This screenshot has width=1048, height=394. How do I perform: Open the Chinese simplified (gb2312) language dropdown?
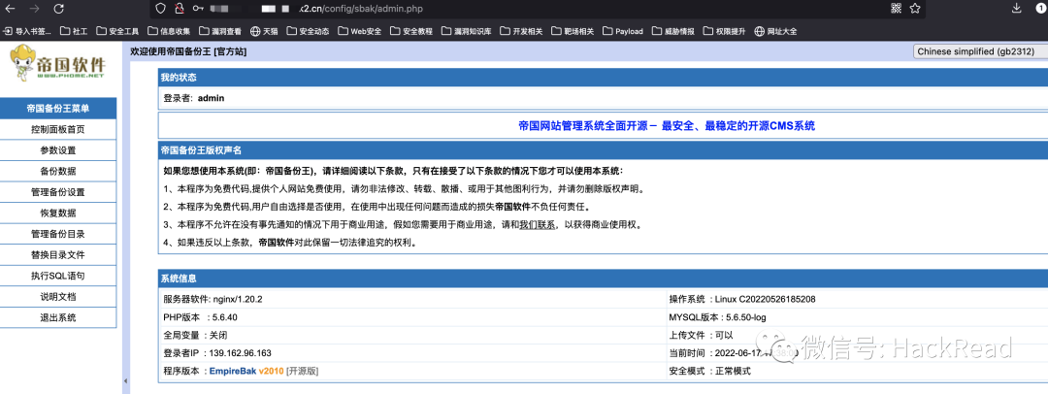click(x=980, y=51)
